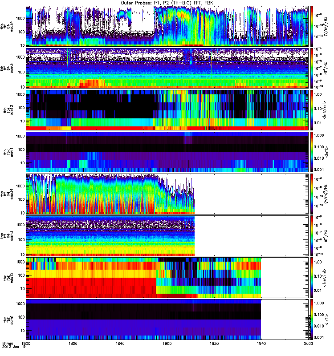Viewport: 334px width, 356px height.
Task: Click the (V/m)²/Hz unit label of thb edc34 color bar
Action: (x=326, y=26)
